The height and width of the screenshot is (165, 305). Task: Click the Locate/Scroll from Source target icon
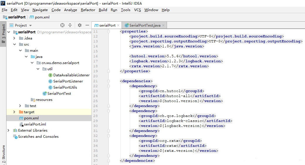(x=62, y=25)
